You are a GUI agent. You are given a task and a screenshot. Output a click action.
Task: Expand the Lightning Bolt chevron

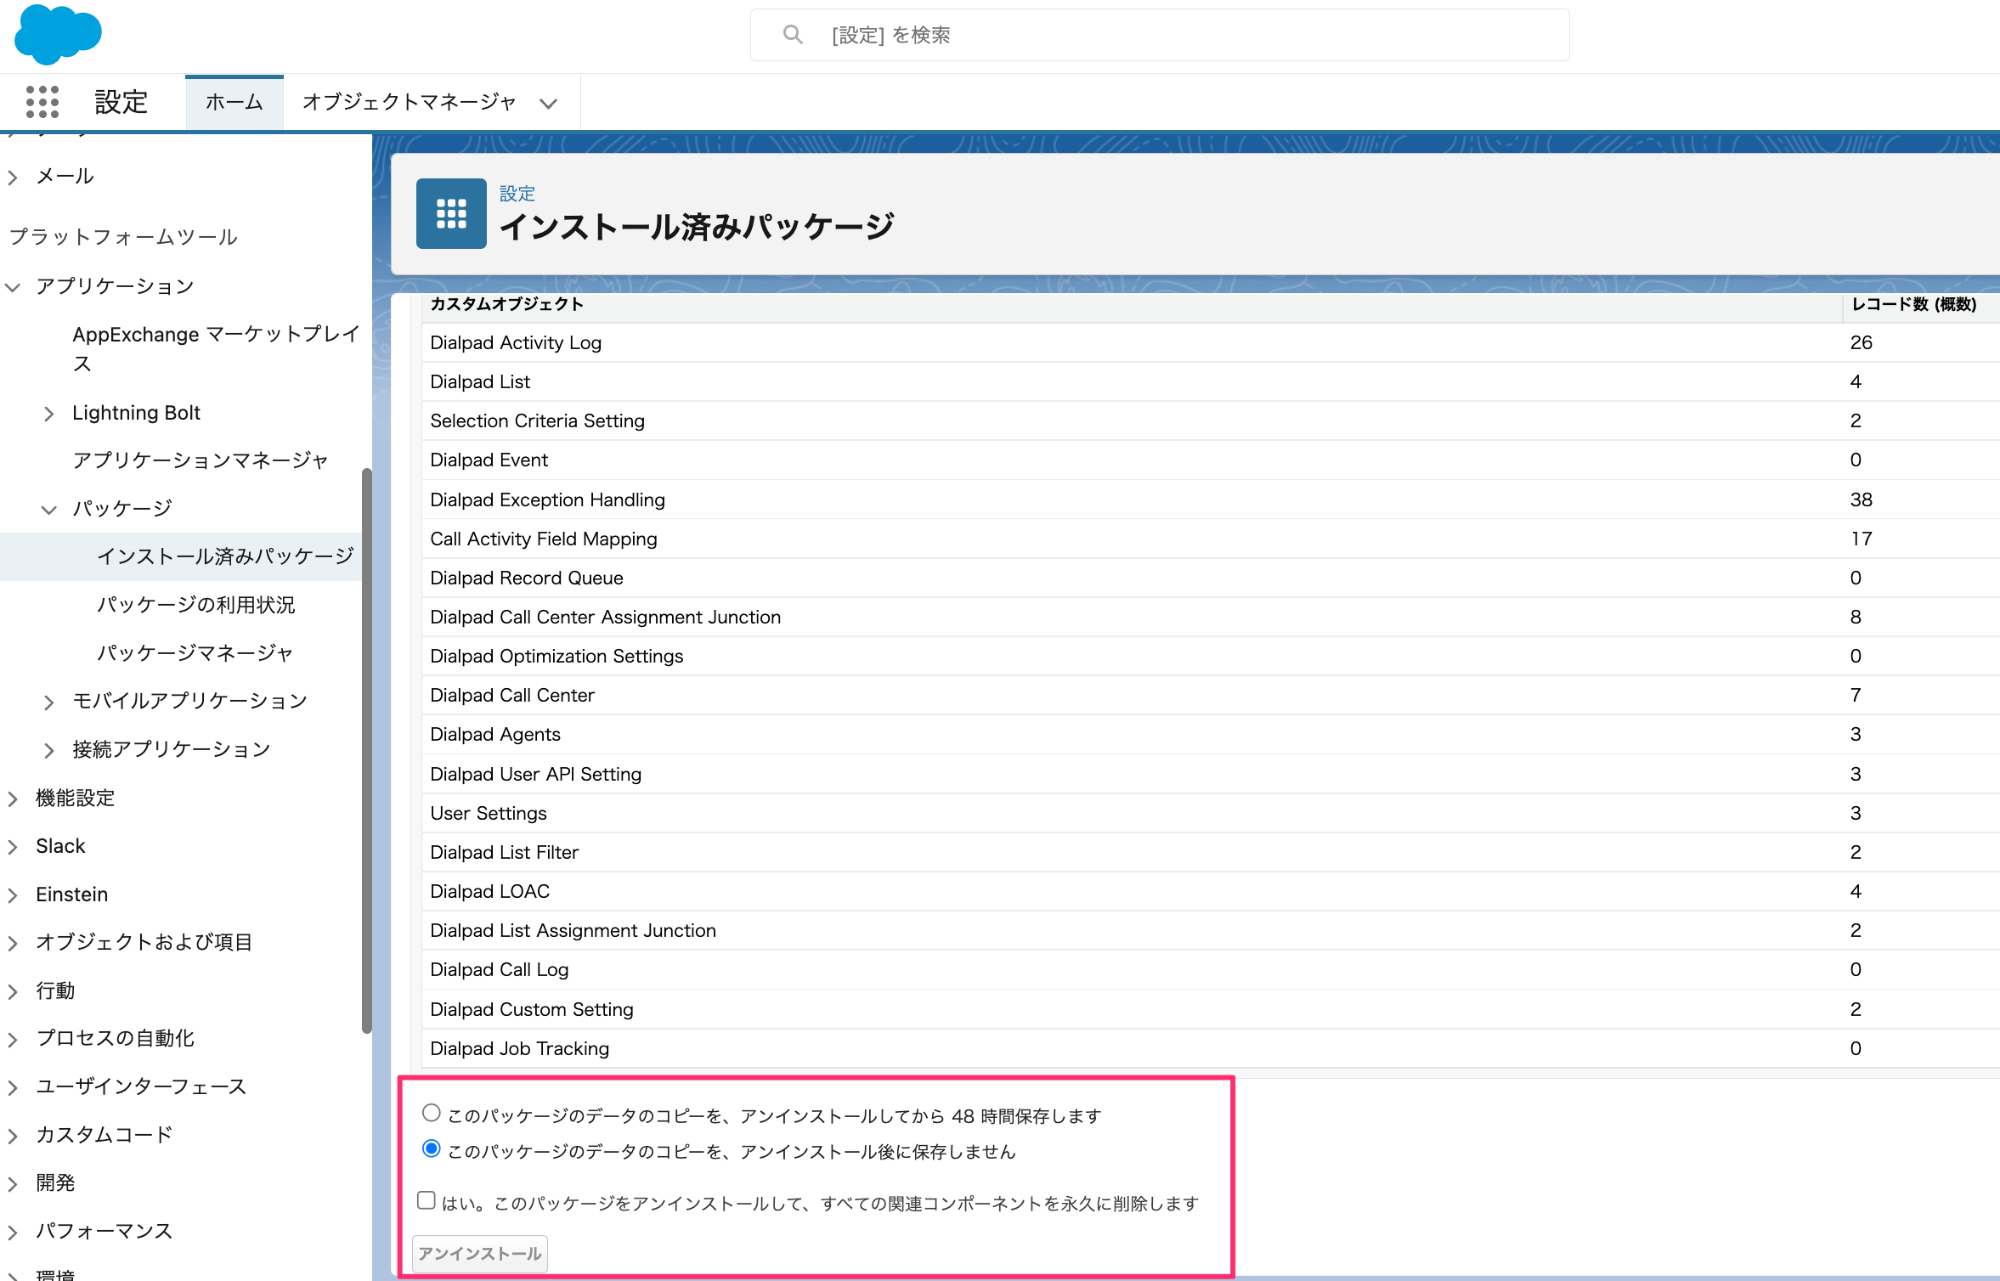pyautogui.click(x=48, y=414)
